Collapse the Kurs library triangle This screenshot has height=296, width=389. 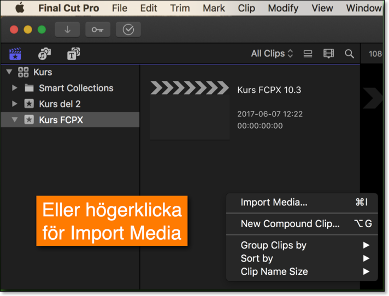(x=9, y=72)
